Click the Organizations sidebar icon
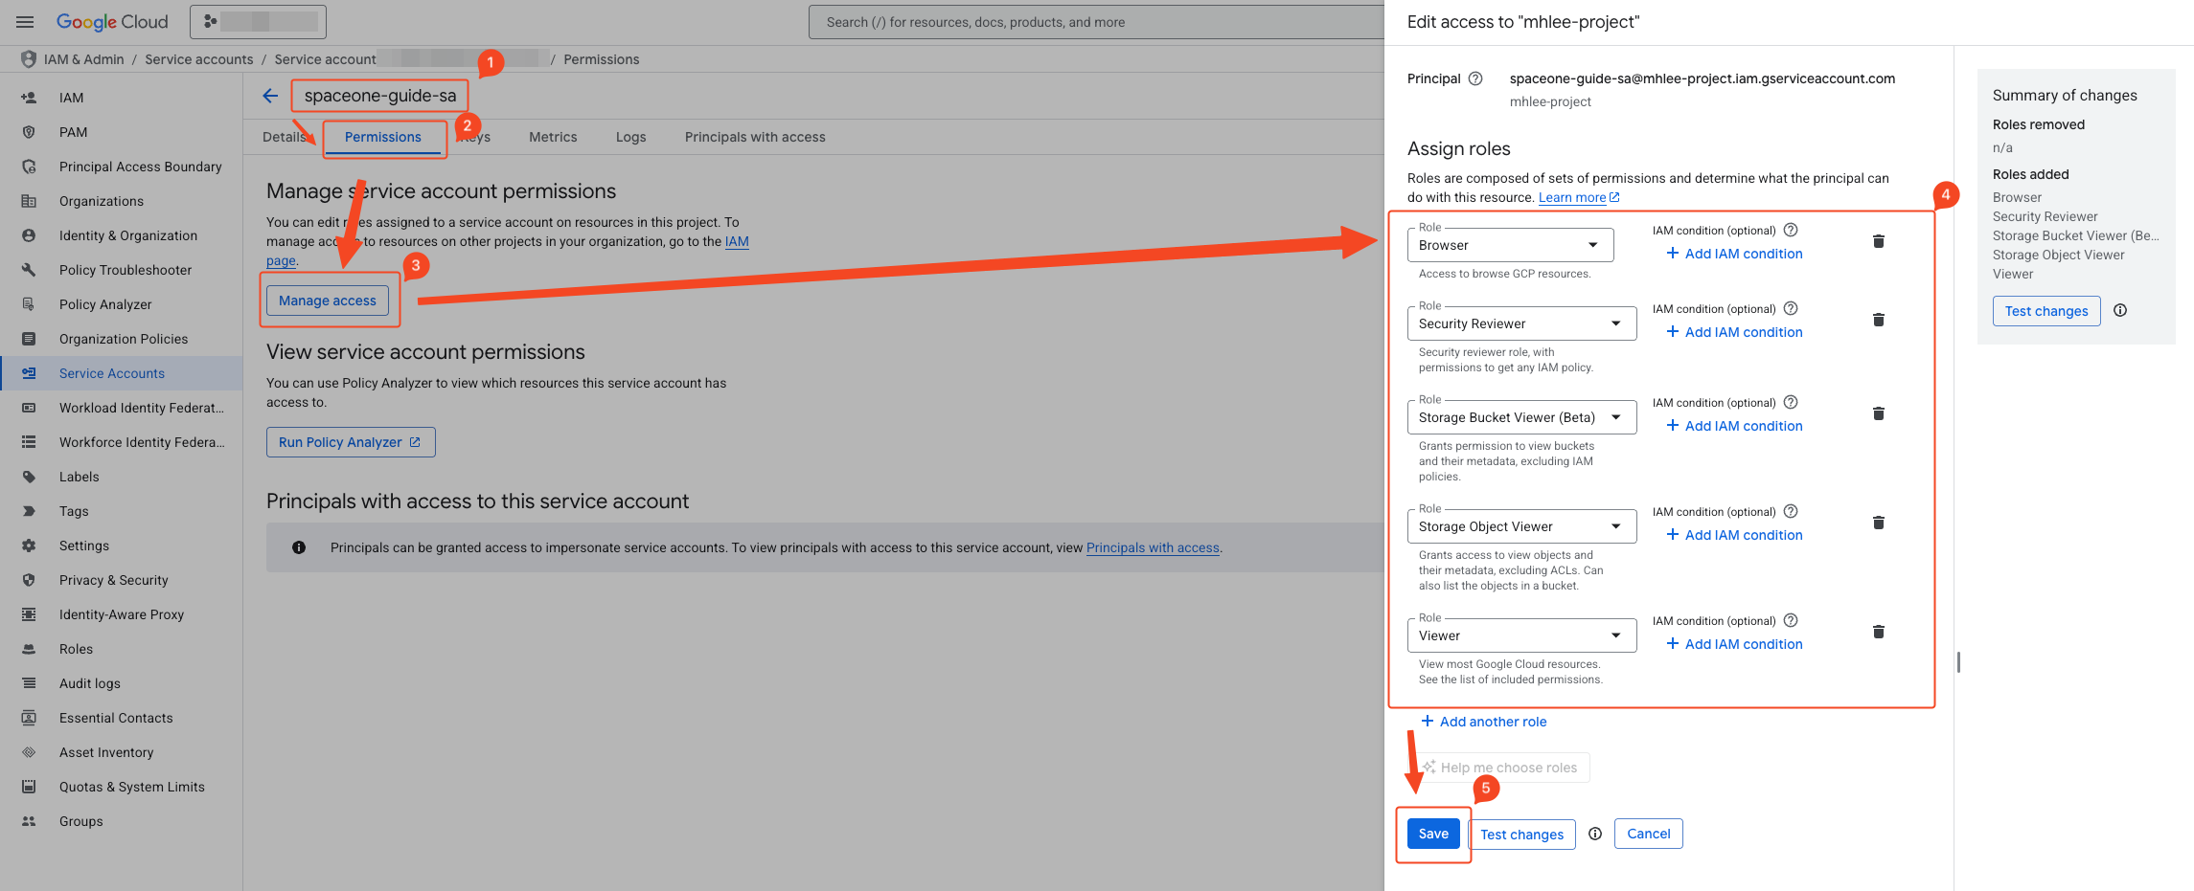This screenshot has width=2194, height=891. pyautogui.click(x=29, y=201)
